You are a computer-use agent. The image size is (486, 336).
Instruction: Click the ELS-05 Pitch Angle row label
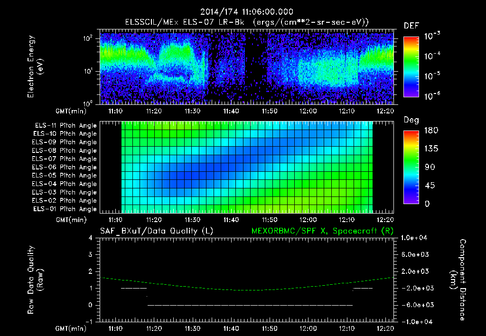coord(65,176)
